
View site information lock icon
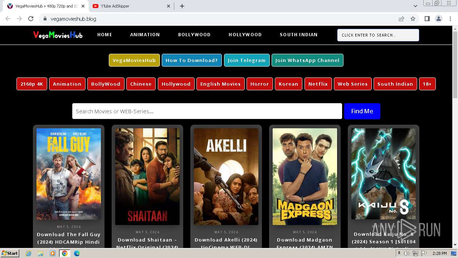pos(45,19)
